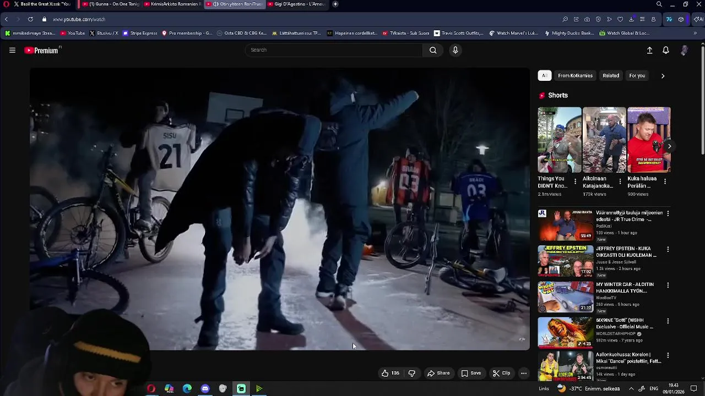Expand hidden bookmarks overflow chevron
The image size is (705, 396).
click(x=695, y=33)
